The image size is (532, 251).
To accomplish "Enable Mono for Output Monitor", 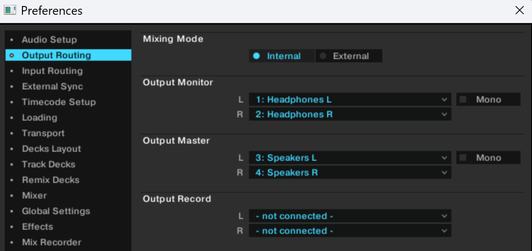I will point(463,100).
